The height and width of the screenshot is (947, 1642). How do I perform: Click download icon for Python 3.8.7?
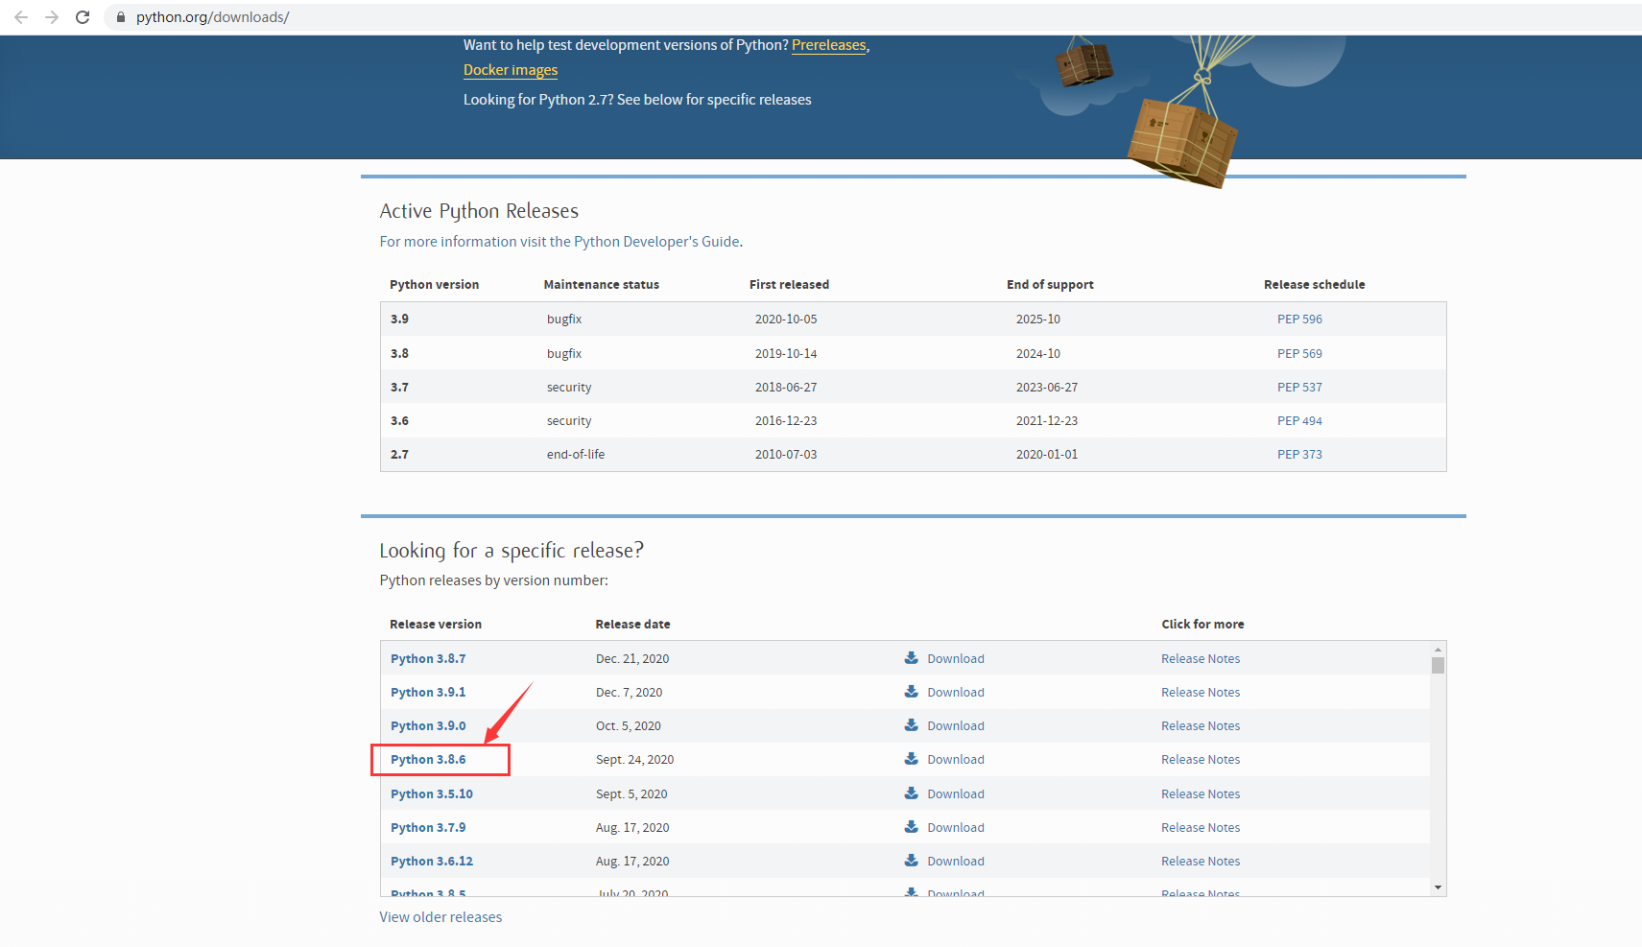pyautogui.click(x=912, y=658)
